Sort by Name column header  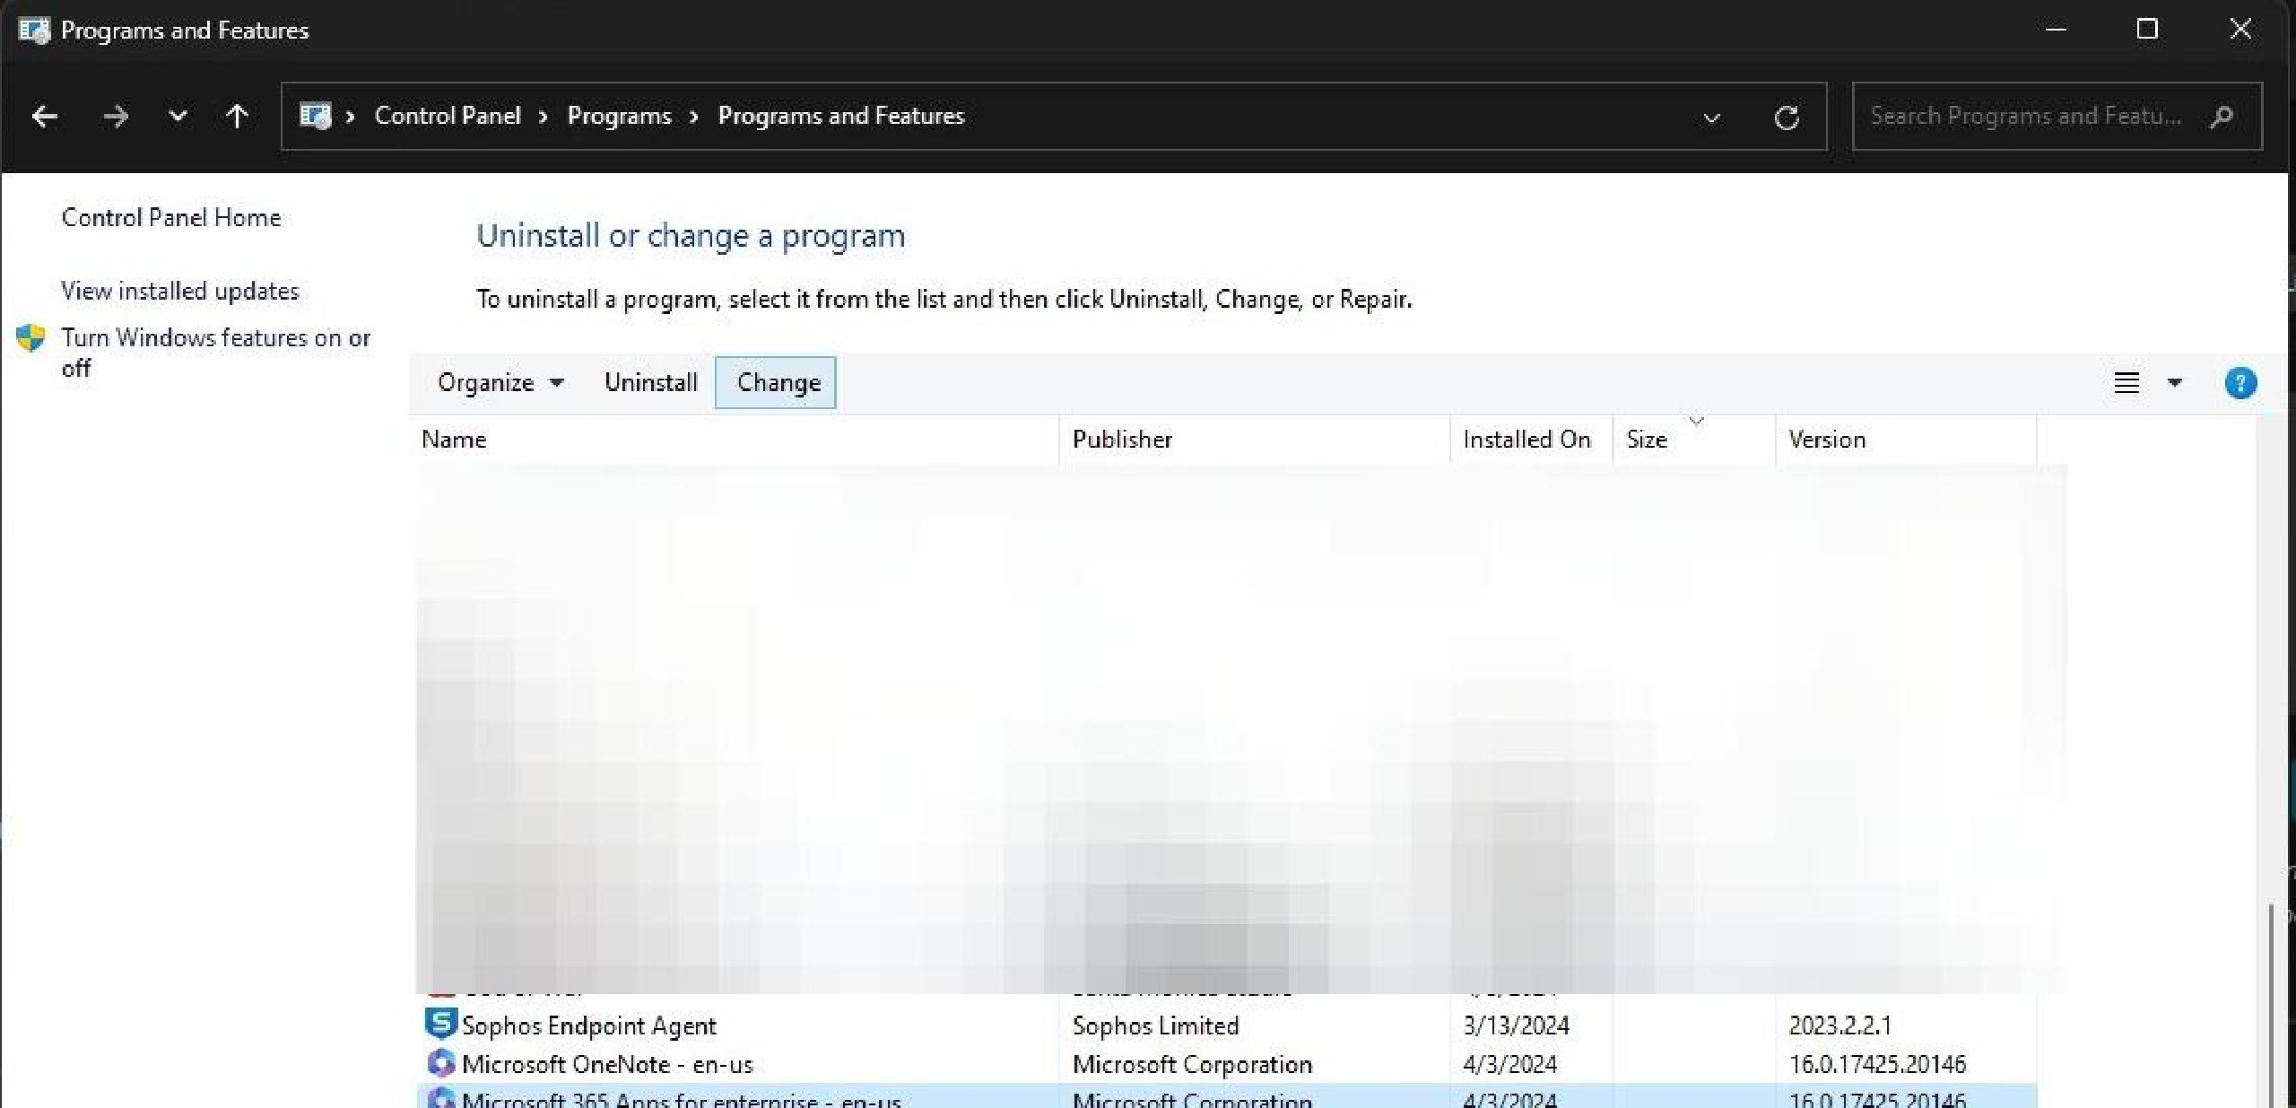[x=737, y=440]
